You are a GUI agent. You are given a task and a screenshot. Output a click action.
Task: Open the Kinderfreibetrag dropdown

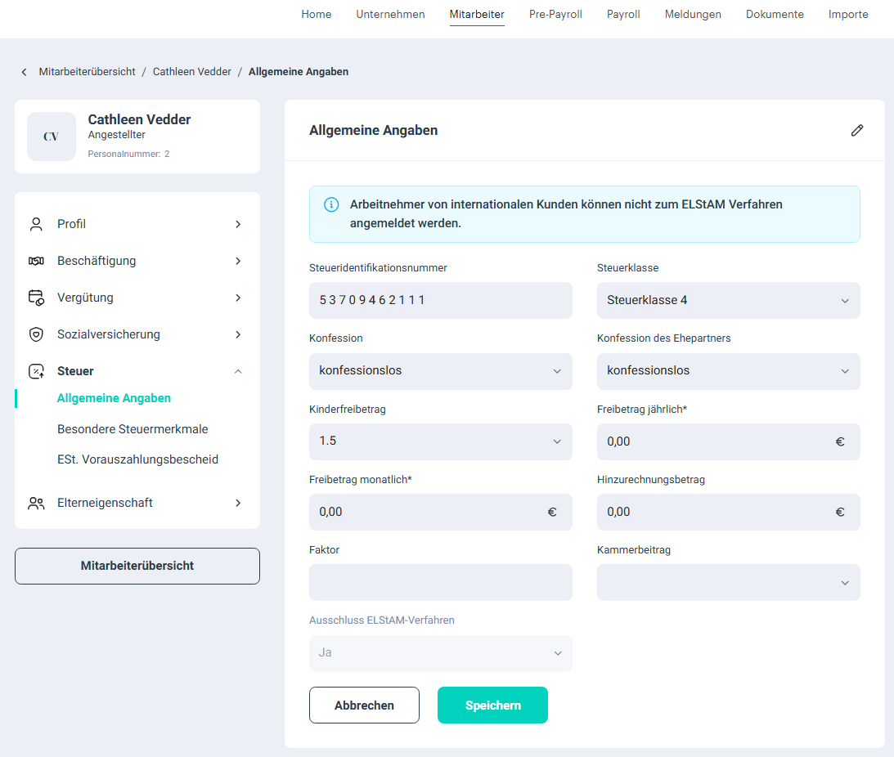pyautogui.click(x=440, y=441)
